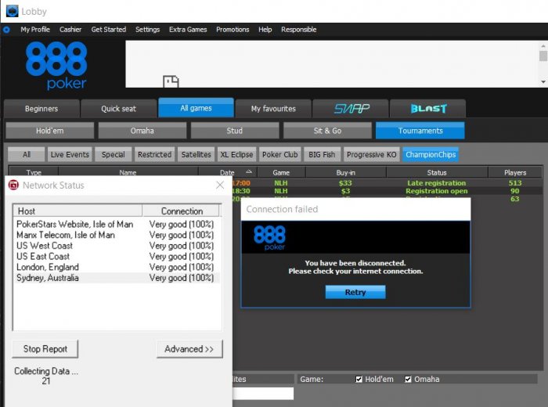Screen dimensions: 548x407
Task: Filter tournaments by Restricted
Action: click(x=154, y=154)
